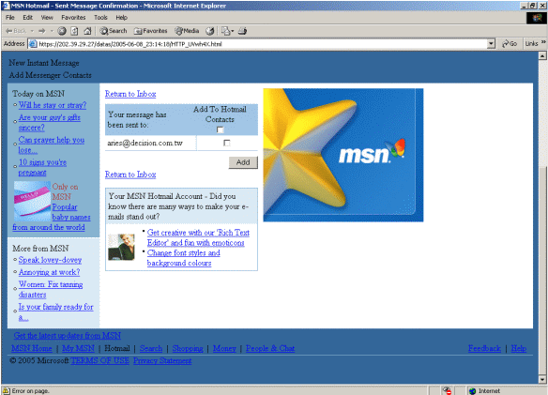
Task: Open the Back button history dropdown arrow
Action: [32, 31]
